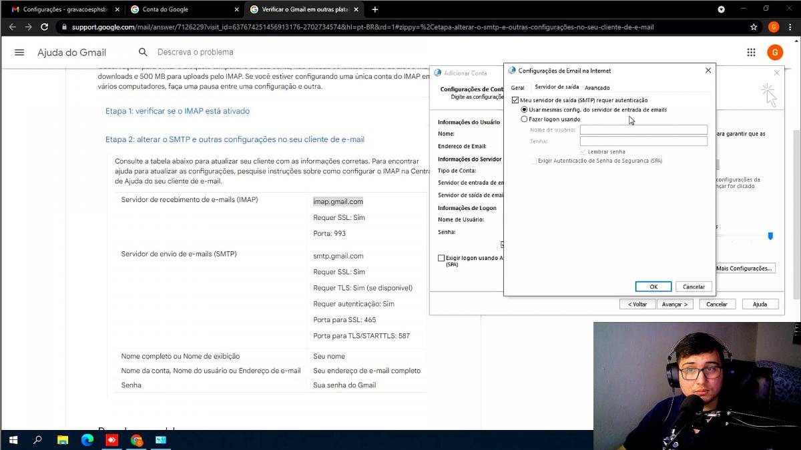Image resolution: width=801 pixels, height=450 pixels.
Task: Bookmark this page with the star icon
Action: tap(754, 27)
